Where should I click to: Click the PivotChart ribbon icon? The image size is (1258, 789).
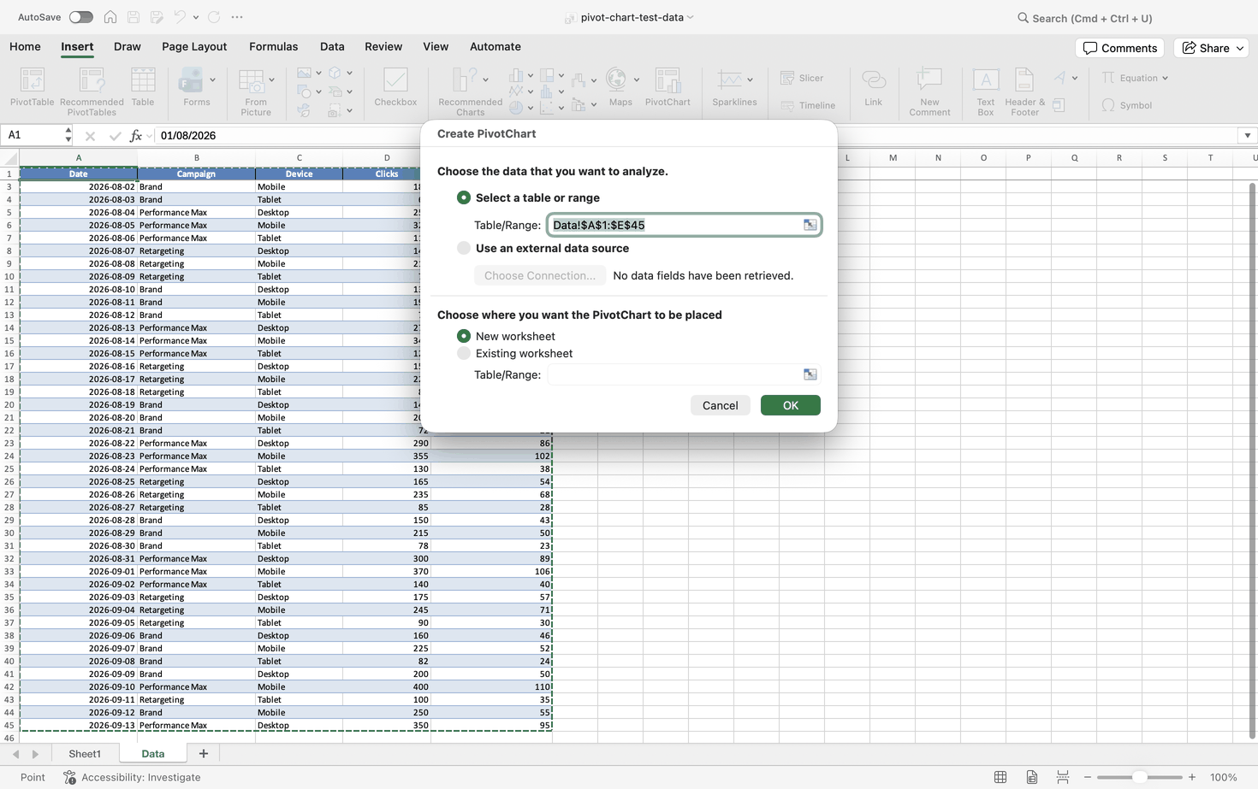(x=668, y=87)
